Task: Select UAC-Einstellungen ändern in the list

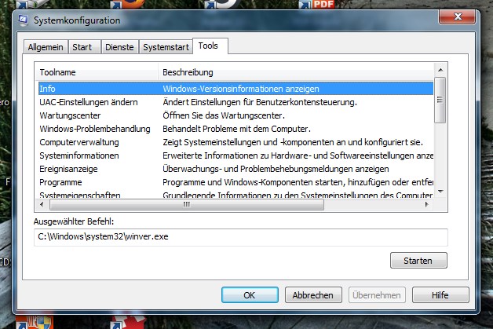Action: [x=236, y=102]
